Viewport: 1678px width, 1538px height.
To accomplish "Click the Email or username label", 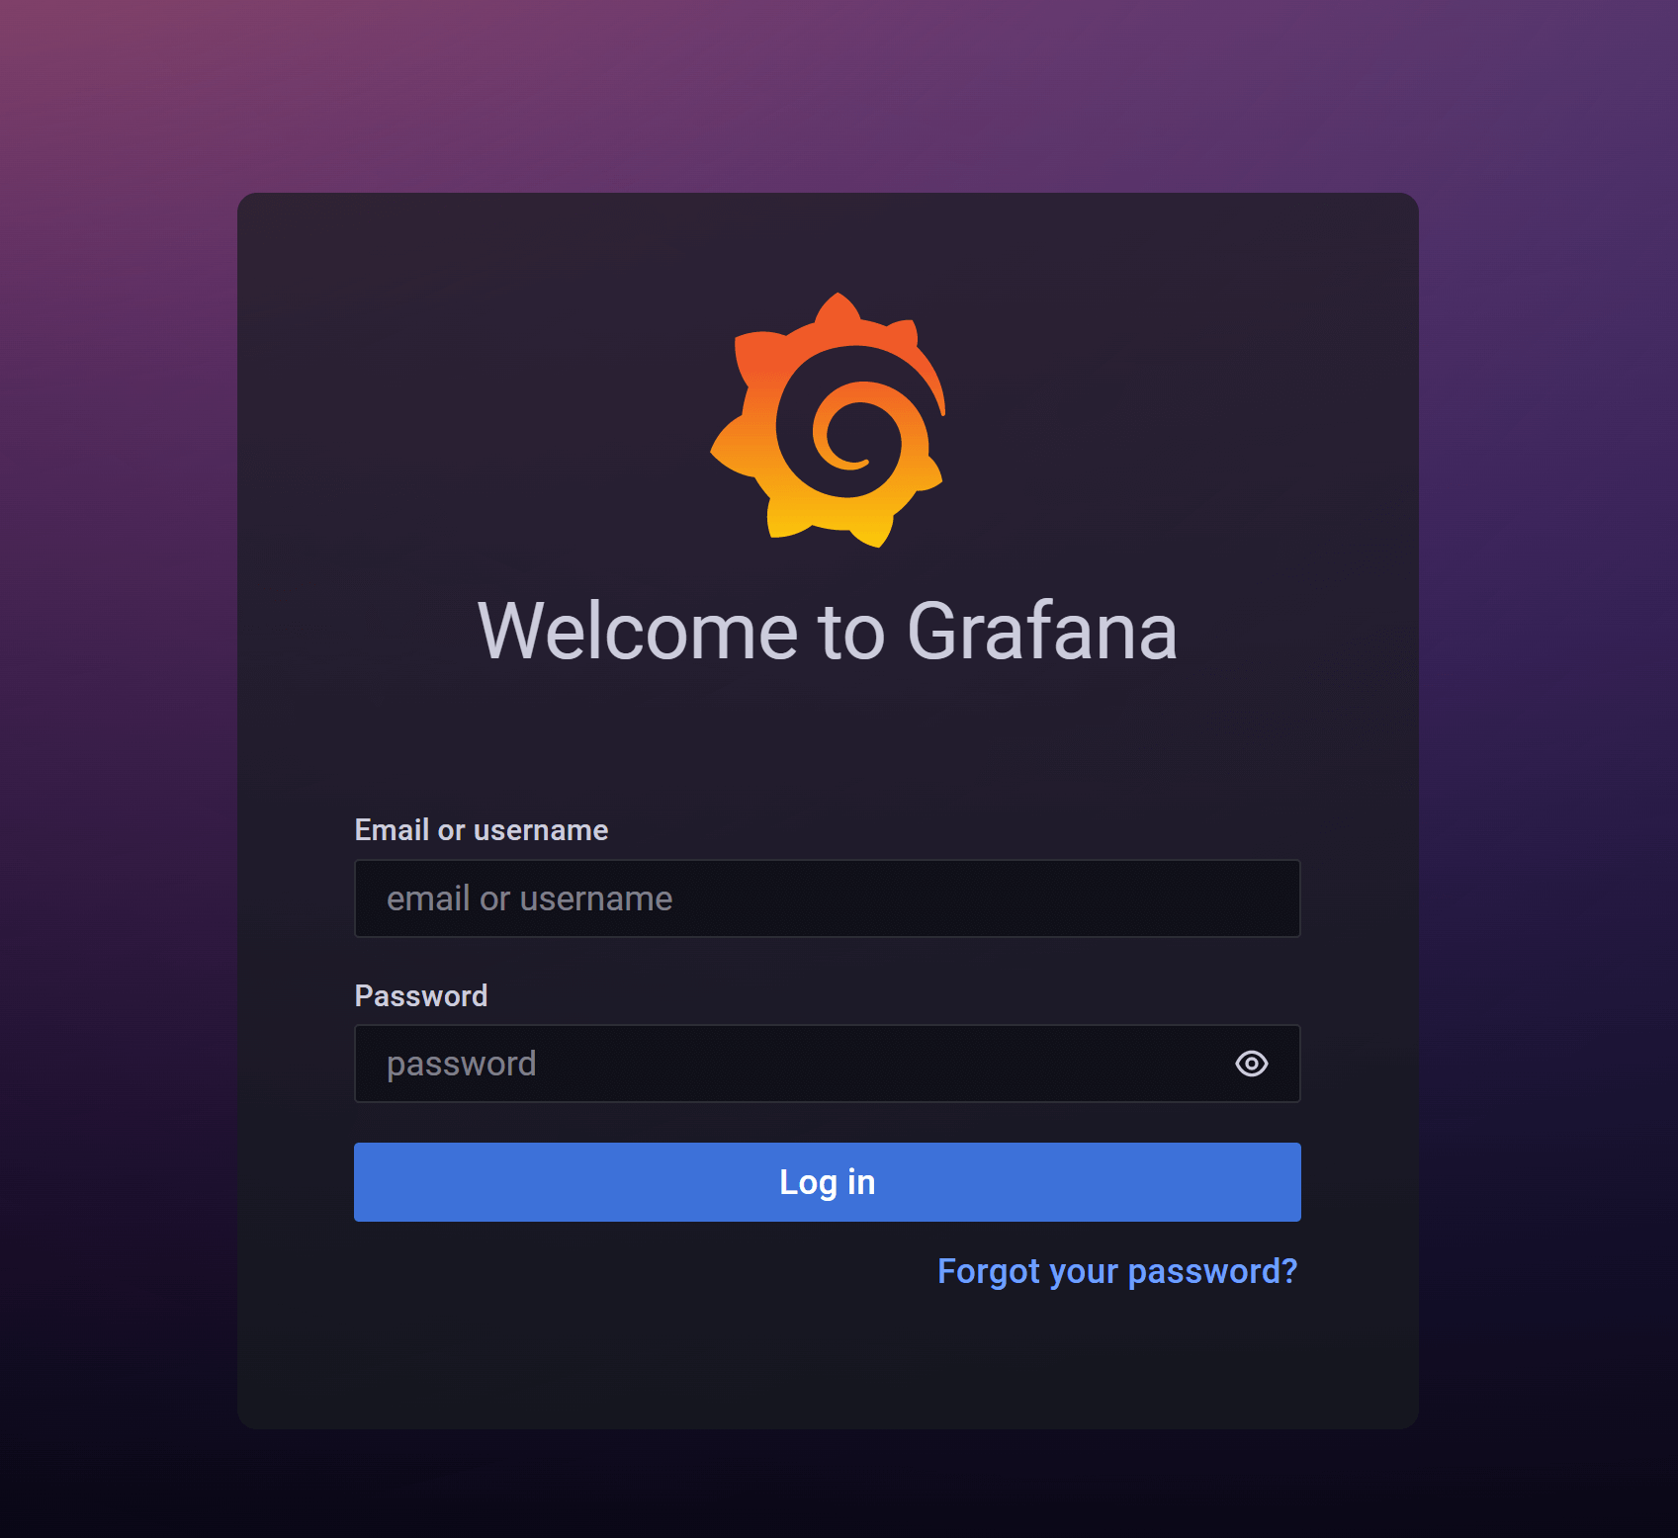I will coord(482,830).
